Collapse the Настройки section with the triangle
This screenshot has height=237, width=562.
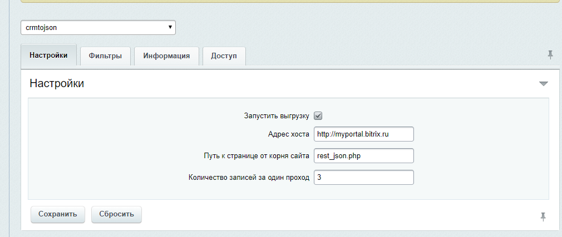[544, 84]
